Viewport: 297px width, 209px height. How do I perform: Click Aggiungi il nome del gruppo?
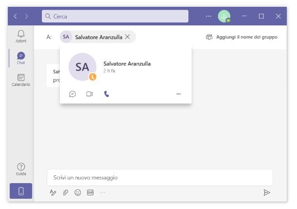click(241, 37)
